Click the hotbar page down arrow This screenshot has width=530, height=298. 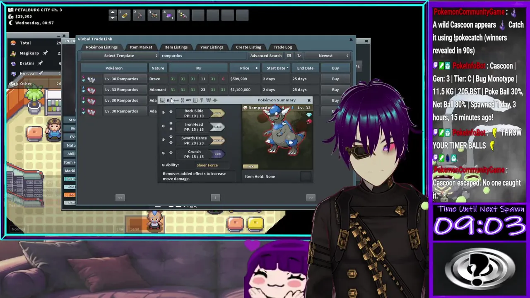click(112, 18)
